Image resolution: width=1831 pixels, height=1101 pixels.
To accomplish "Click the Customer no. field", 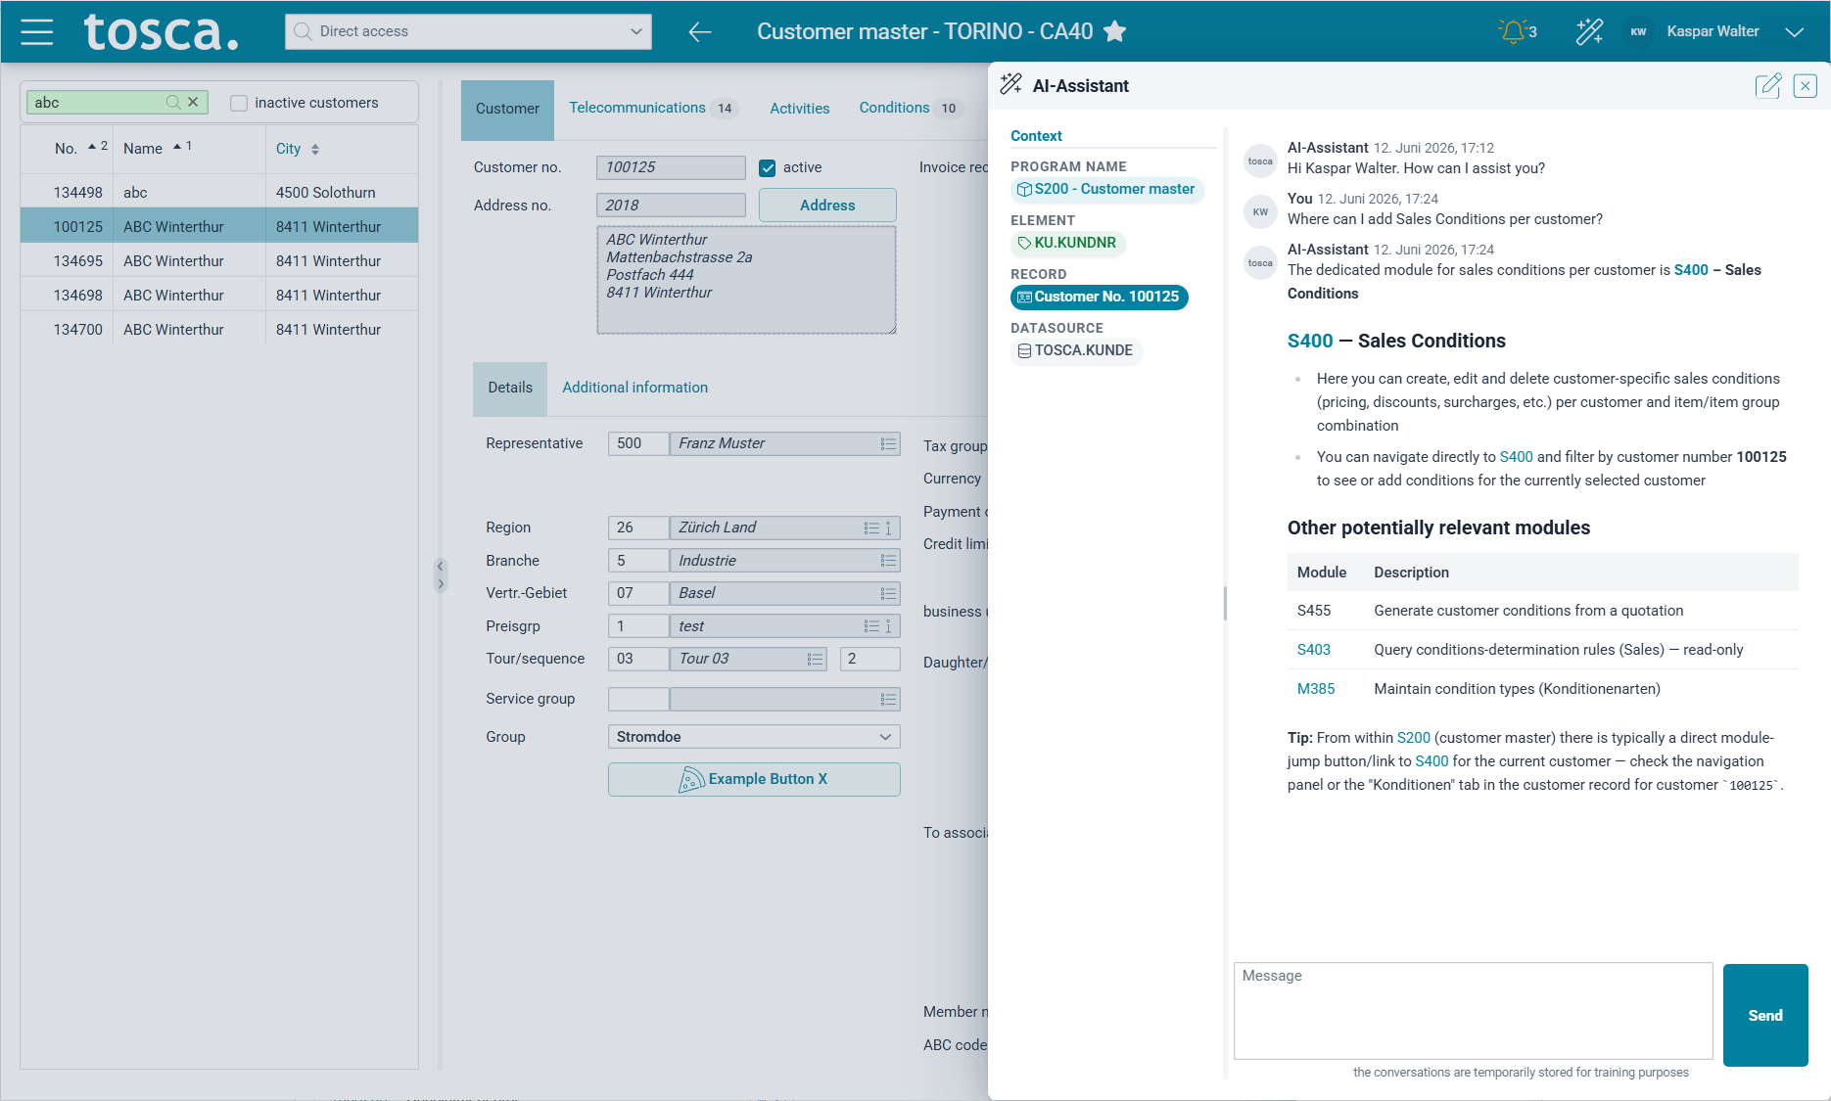I will [x=671, y=168].
